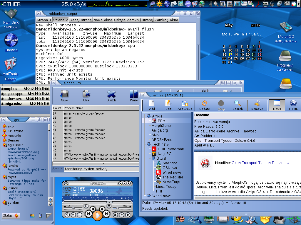Select the Strona 2 tab
The image size is (301, 225).
(x=61, y=20)
